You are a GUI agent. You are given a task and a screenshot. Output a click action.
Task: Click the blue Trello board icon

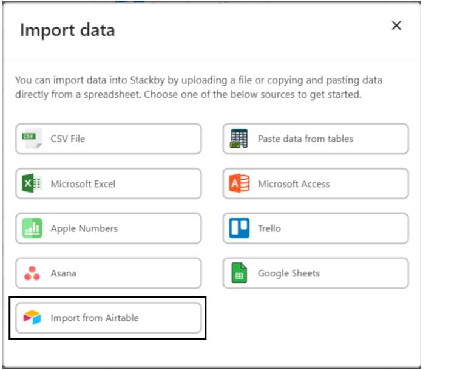click(x=239, y=229)
